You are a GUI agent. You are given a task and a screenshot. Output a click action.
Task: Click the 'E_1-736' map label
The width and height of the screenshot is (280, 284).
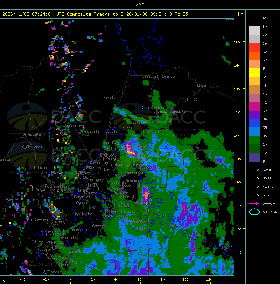point(189,100)
